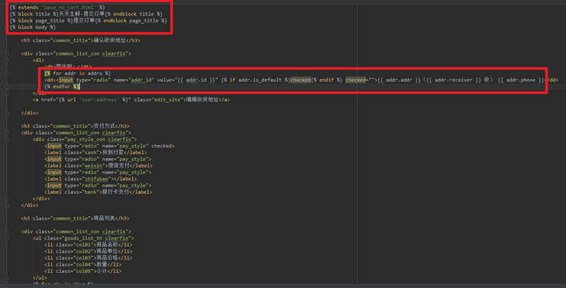Click the h3 支付方式 heading line
Image resolution: width=566 pixels, height=288 pixels.
[x=75, y=126]
